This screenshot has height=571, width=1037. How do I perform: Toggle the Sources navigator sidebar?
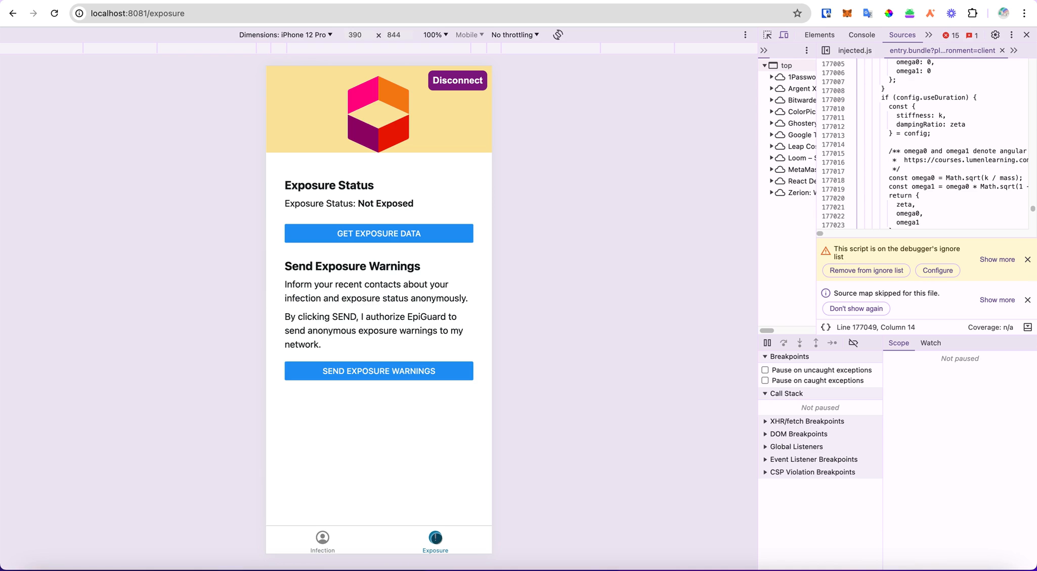826,51
